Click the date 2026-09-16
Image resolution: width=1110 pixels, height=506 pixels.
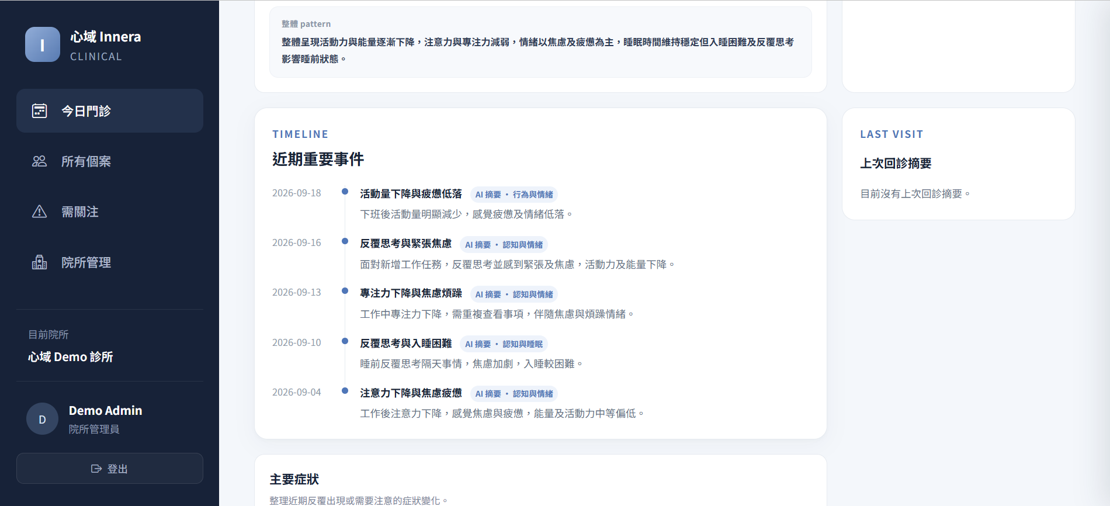pyautogui.click(x=297, y=242)
